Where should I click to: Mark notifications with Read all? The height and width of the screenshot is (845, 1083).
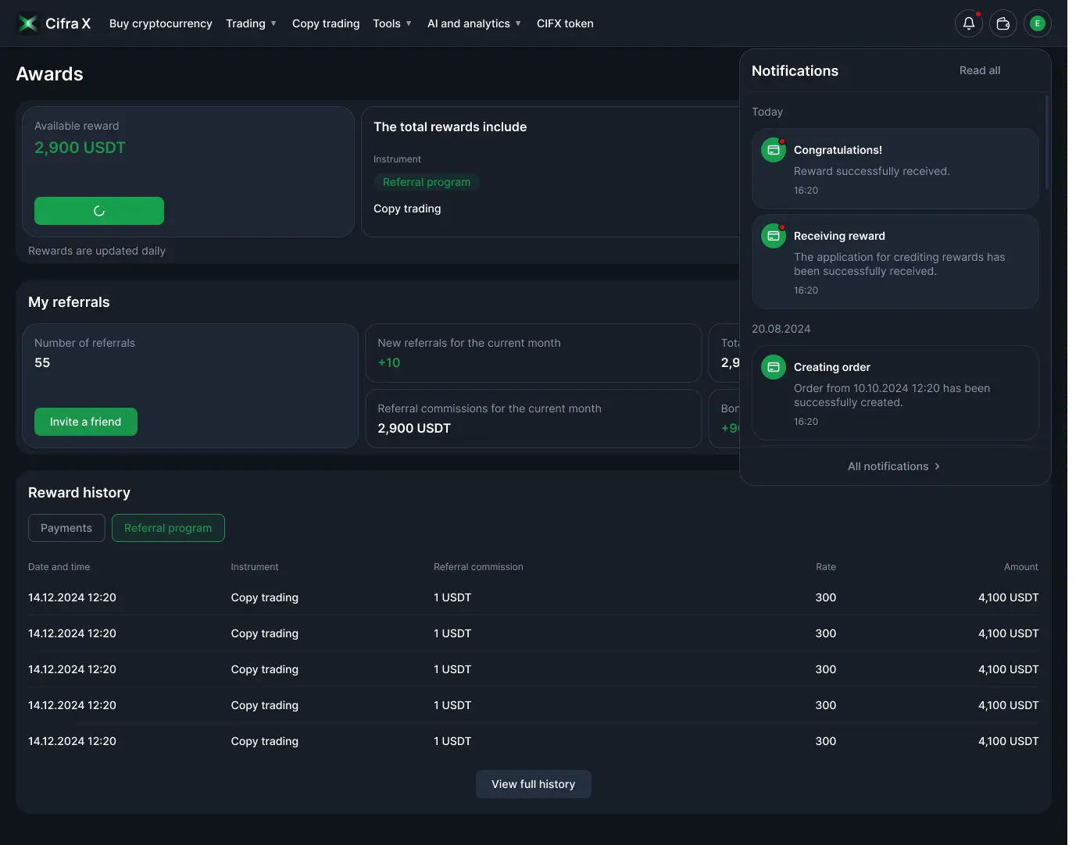tap(979, 70)
